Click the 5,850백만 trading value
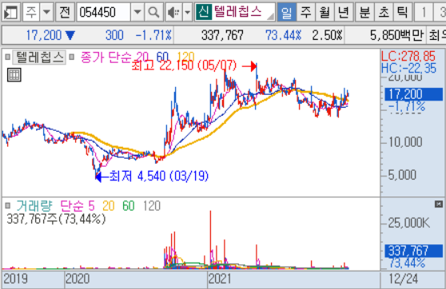The width and height of the screenshot is (446, 289). [396, 35]
